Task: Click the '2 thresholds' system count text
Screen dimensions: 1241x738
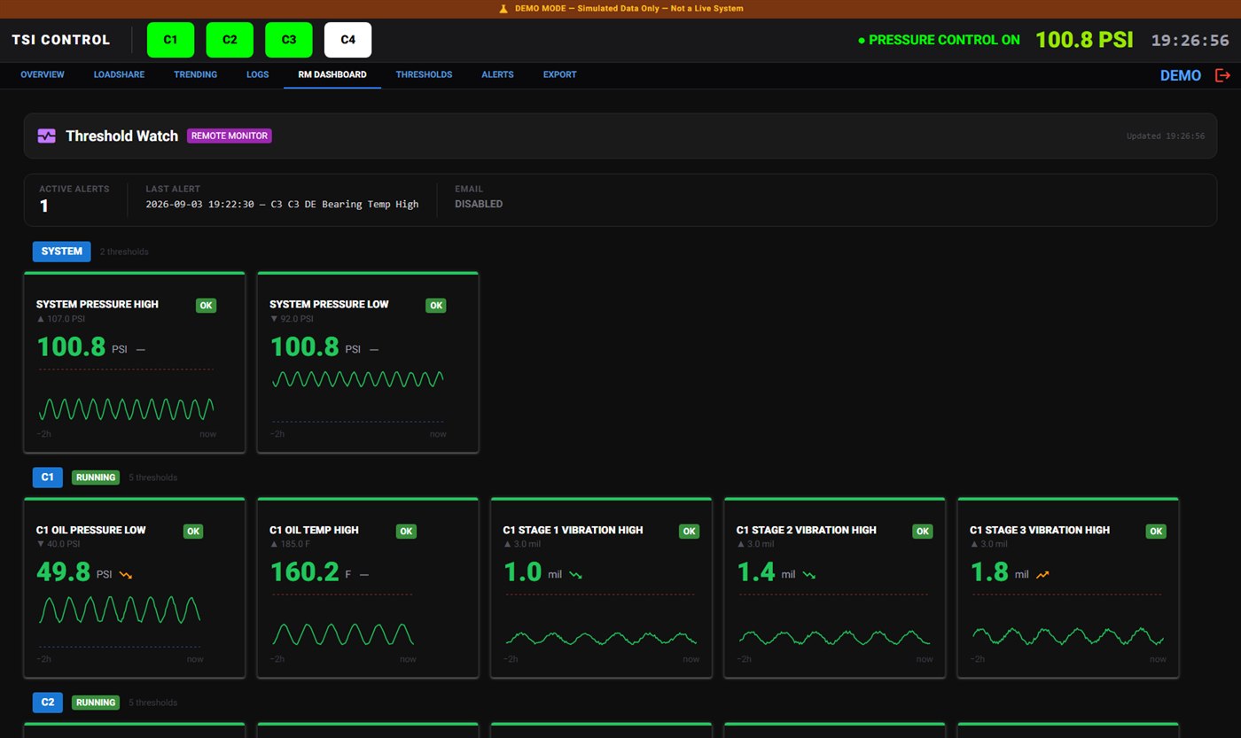Action: 124,252
